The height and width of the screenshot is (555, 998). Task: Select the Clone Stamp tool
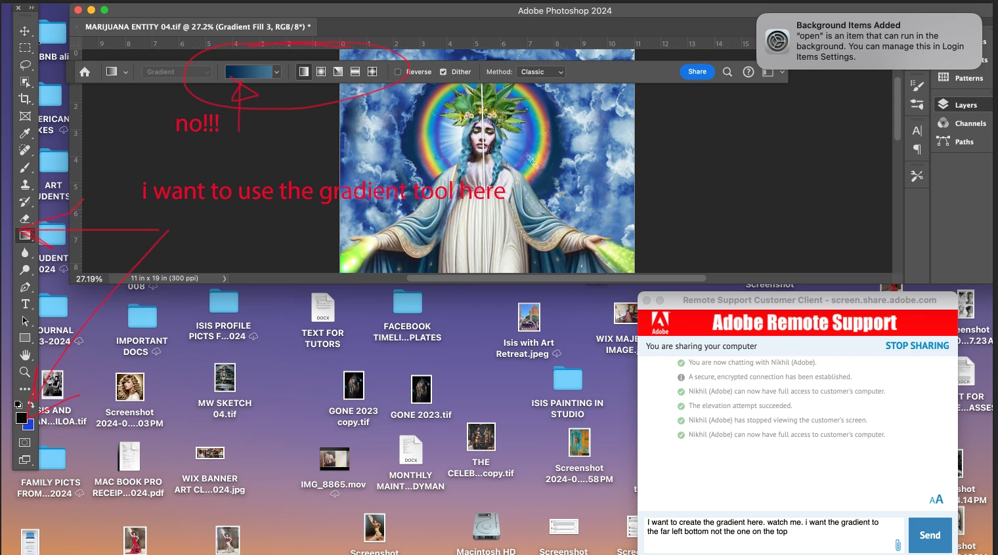click(x=25, y=184)
